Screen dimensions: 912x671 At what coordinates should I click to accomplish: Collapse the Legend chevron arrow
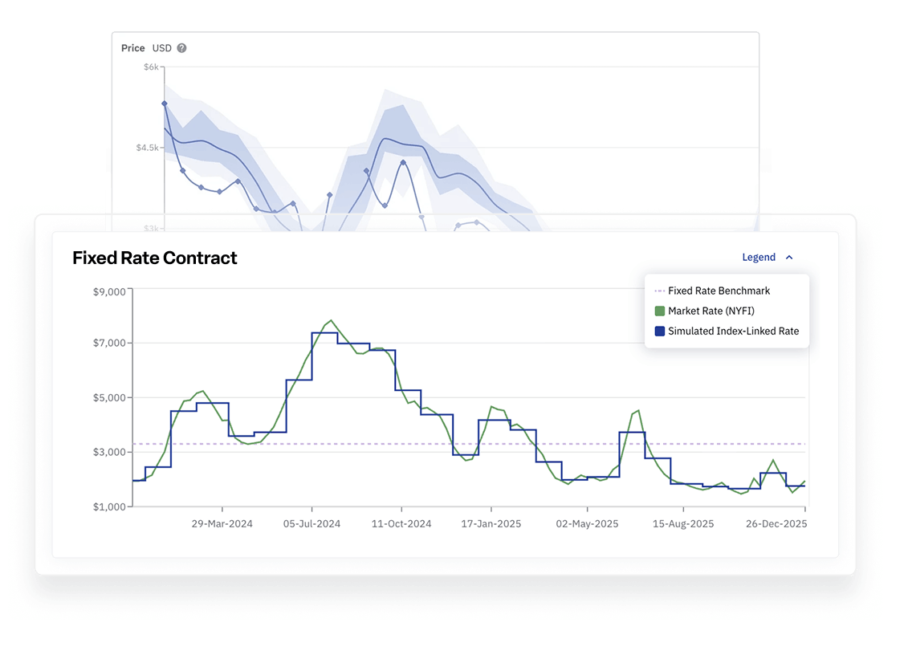click(789, 258)
